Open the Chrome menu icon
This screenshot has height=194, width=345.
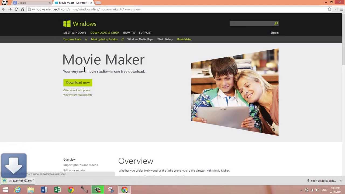pos(341,9)
